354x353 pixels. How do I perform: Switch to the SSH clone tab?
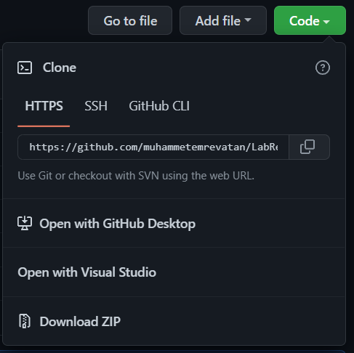[96, 106]
